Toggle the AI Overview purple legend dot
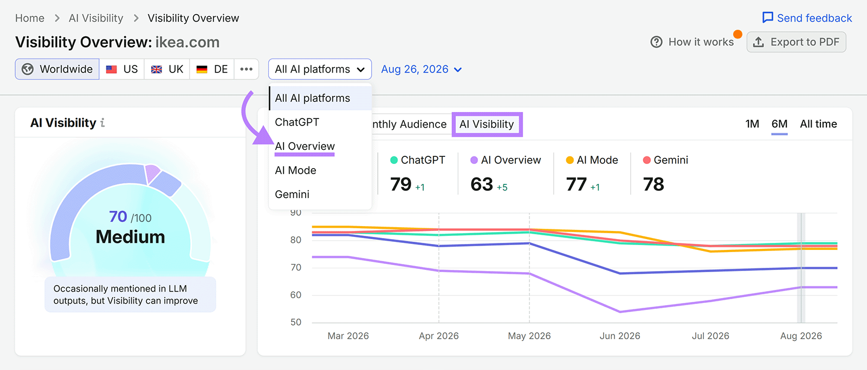This screenshot has width=867, height=370. pyautogui.click(x=474, y=160)
